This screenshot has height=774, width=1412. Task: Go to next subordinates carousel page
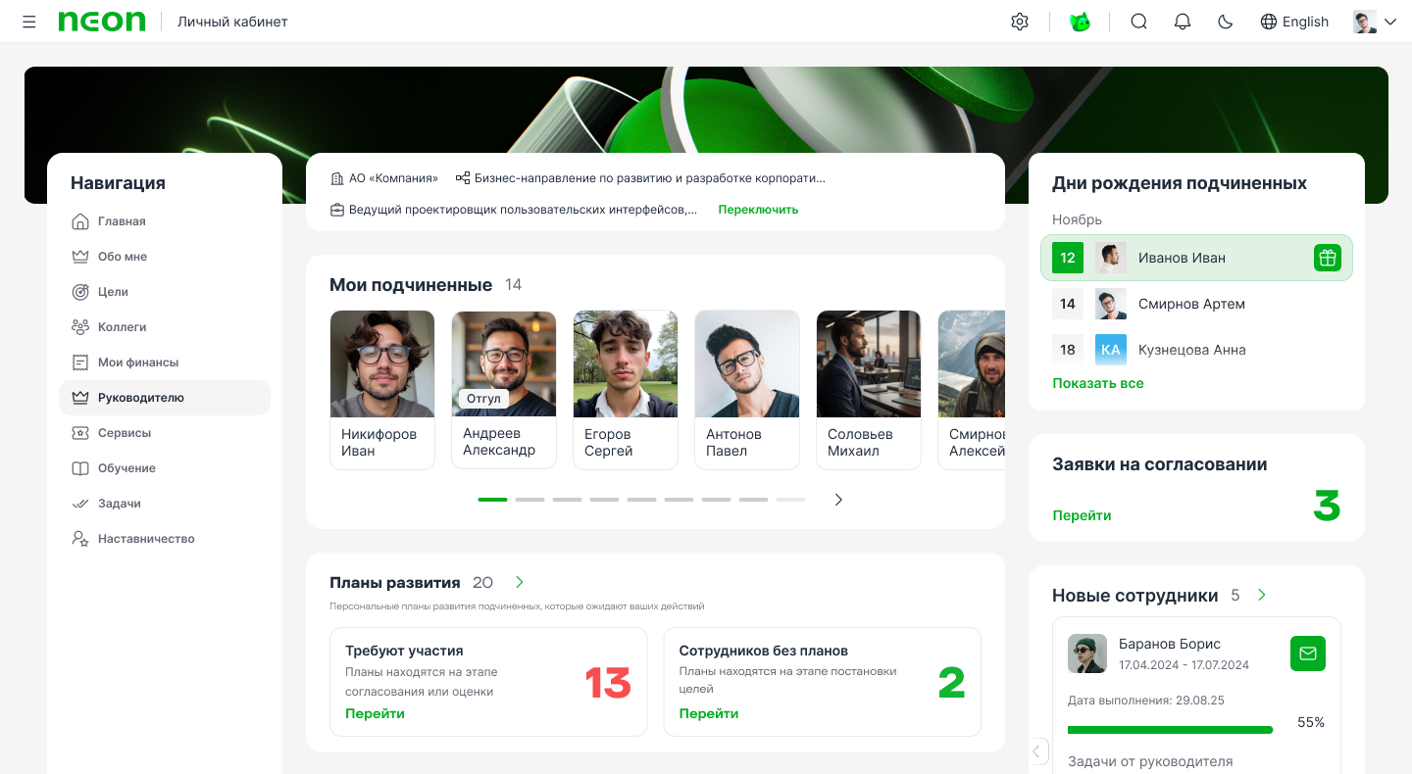click(x=838, y=500)
